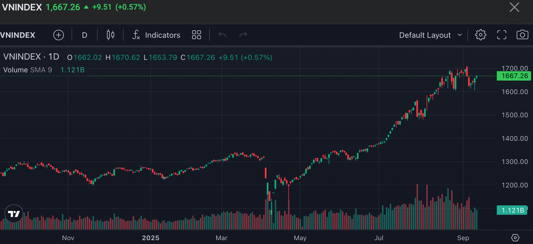Click the header change +9.51 value
The width and height of the screenshot is (533, 244).
click(x=102, y=7)
